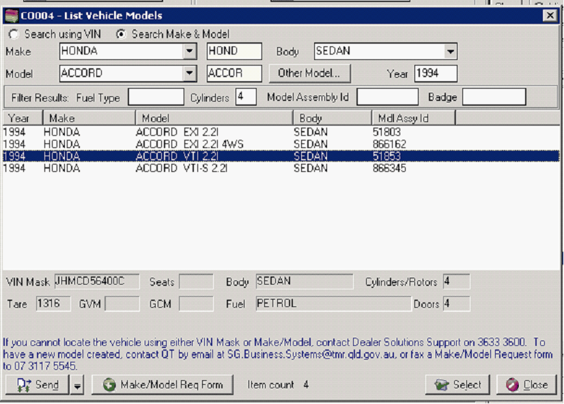Sort by the Year column header
Screen dimensions: 564x404
tap(23, 118)
